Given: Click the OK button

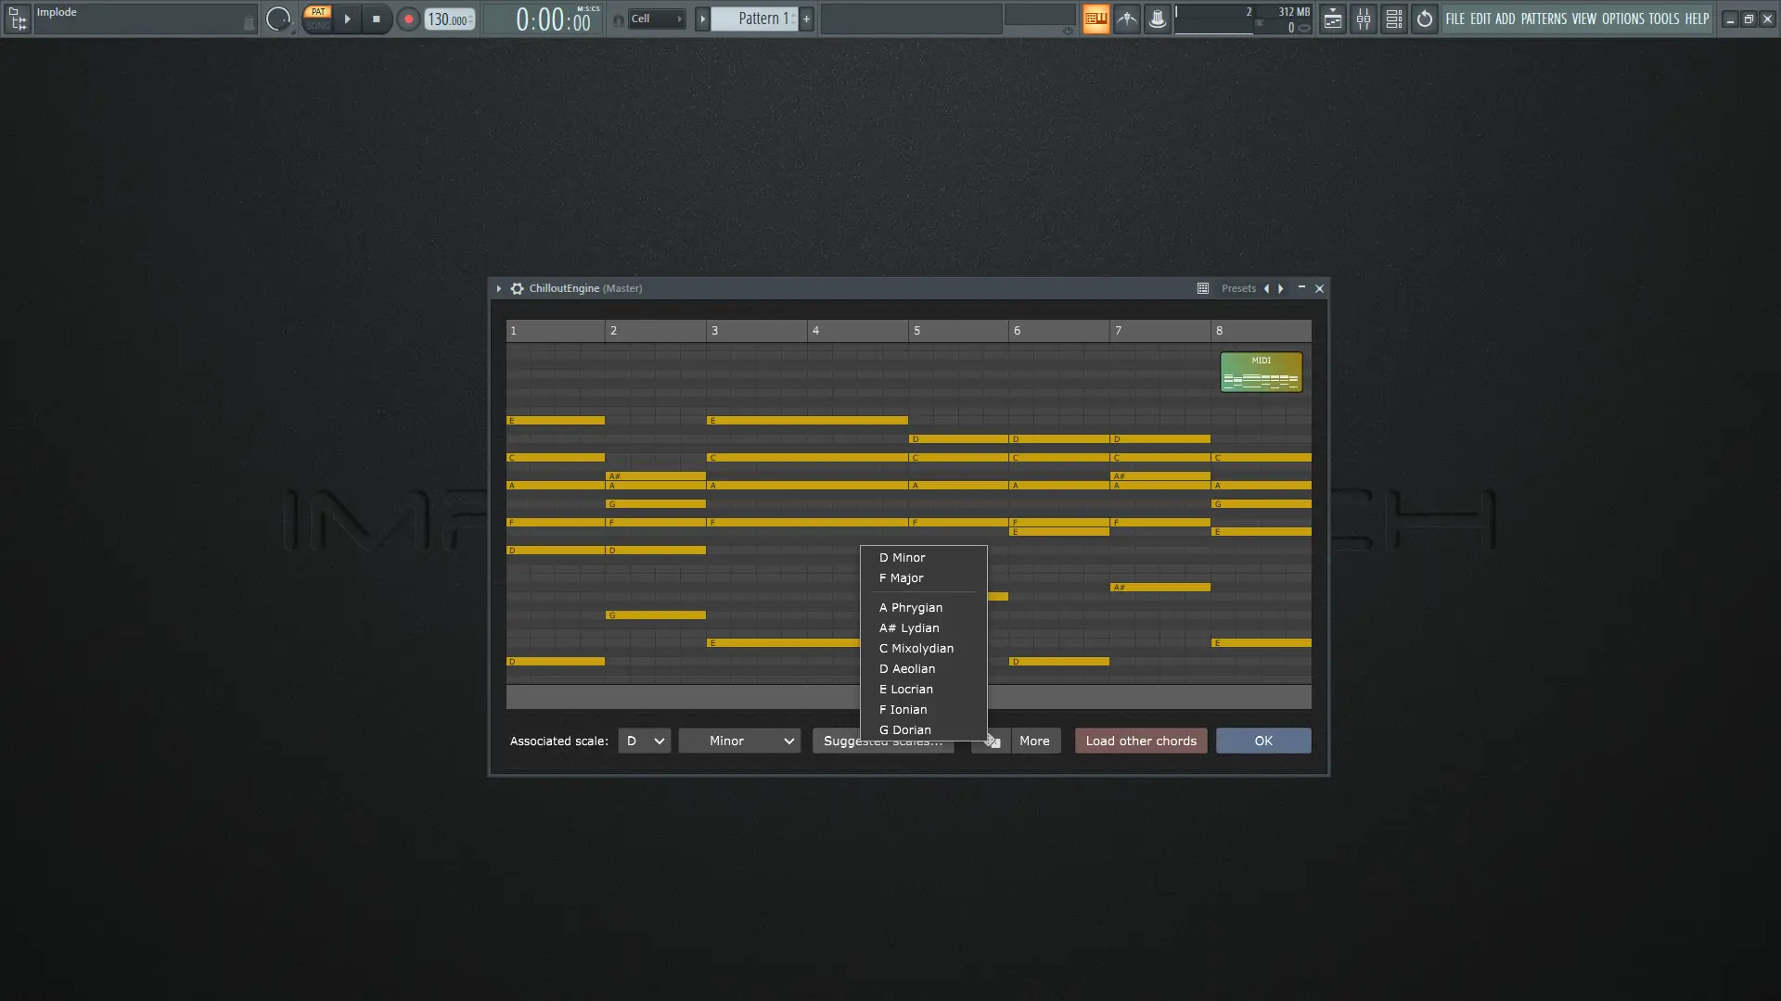Looking at the screenshot, I should click(x=1263, y=741).
